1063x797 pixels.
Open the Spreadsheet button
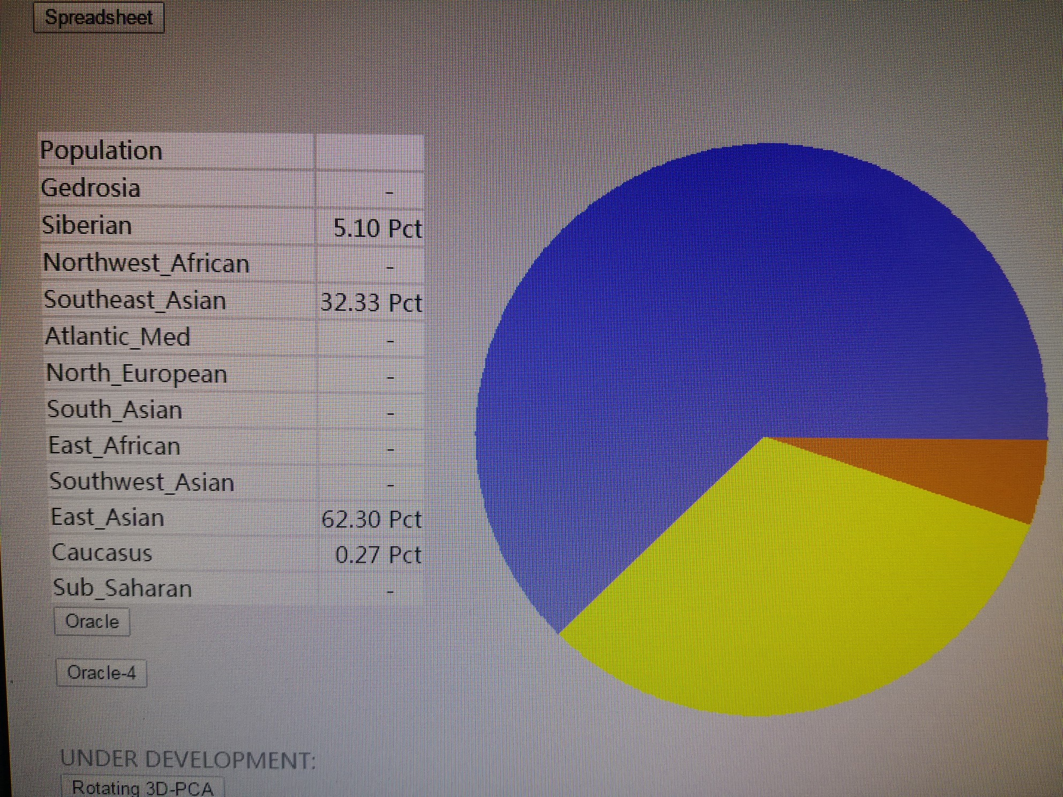coord(99,18)
